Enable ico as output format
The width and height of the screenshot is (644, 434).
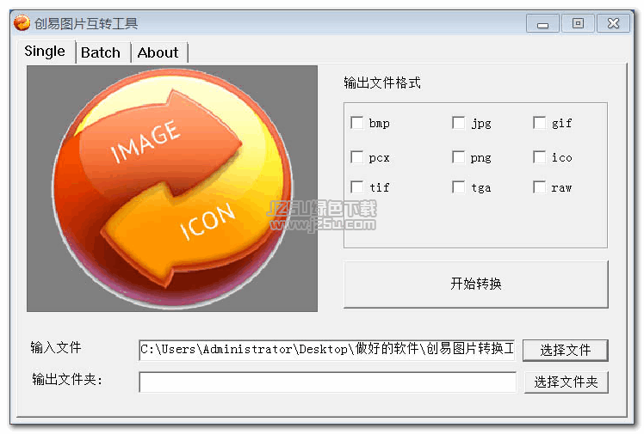(x=539, y=157)
